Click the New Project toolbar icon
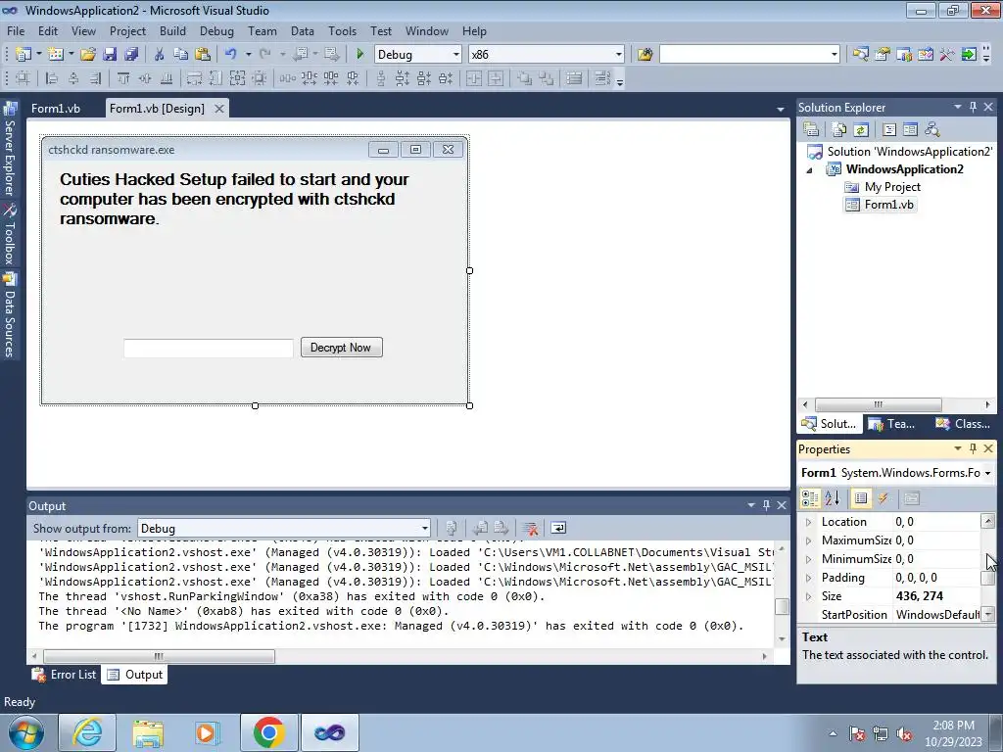1003x752 pixels. point(24,55)
